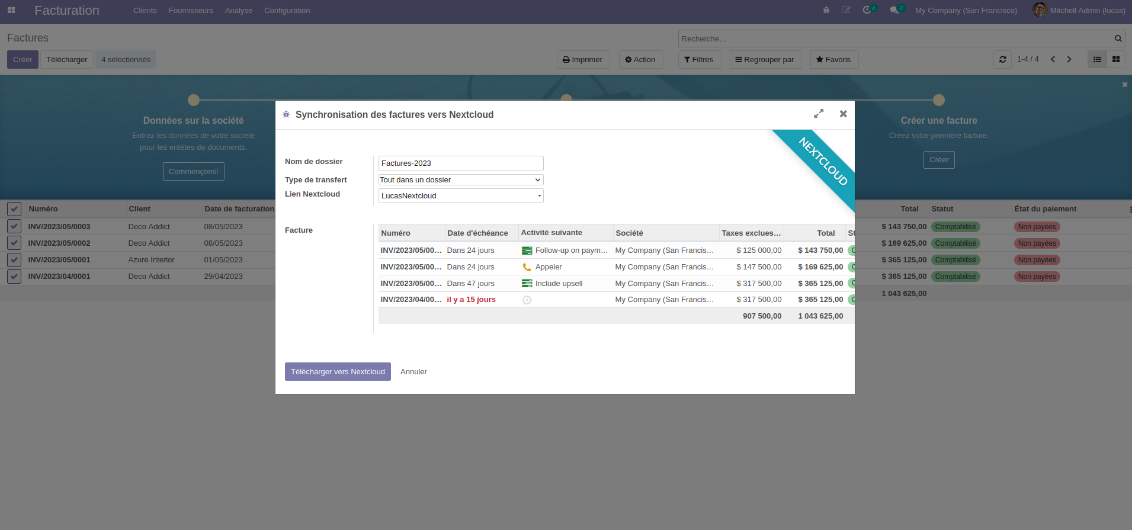This screenshot has width=1132, height=530.
Task: Open the Filtres dropdown
Action: [700, 59]
